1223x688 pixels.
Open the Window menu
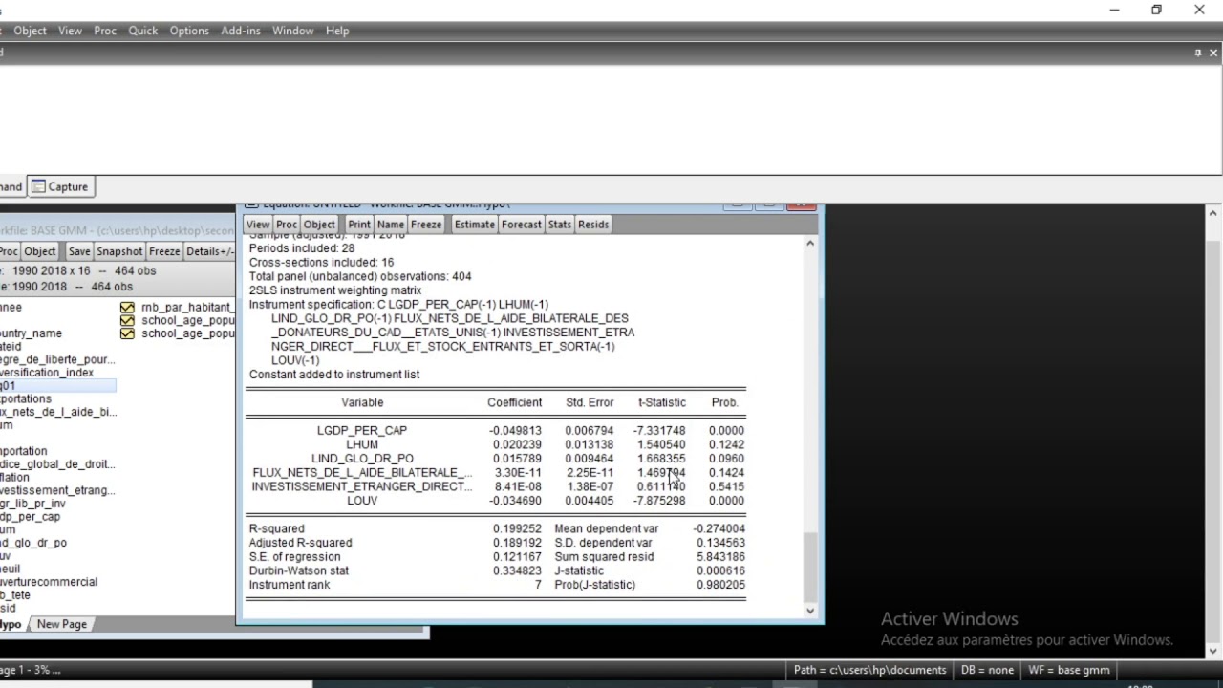[292, 31]
